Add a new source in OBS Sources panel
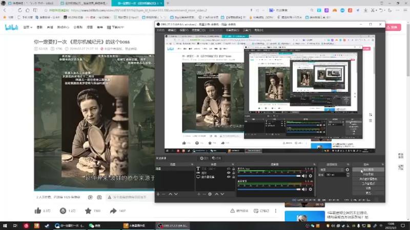The width and height of the screenshot is (410, 230). (199, 194)
